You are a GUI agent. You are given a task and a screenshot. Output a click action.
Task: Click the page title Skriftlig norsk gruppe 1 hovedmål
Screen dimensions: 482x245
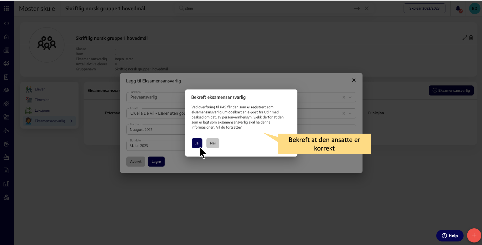pyautogui.click(x=105, y=8)
